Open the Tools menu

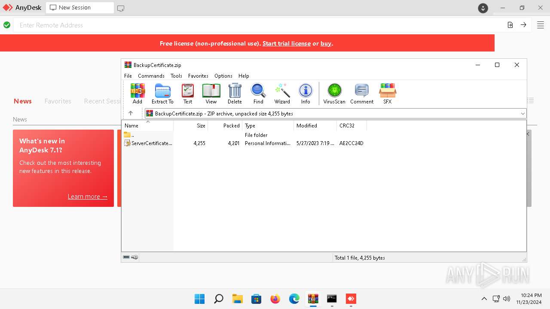pyautogui.click(x=176, y=76)
